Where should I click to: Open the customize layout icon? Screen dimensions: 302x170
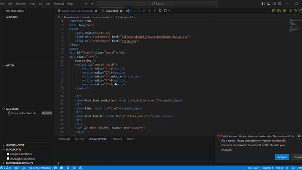coord(280,3)
